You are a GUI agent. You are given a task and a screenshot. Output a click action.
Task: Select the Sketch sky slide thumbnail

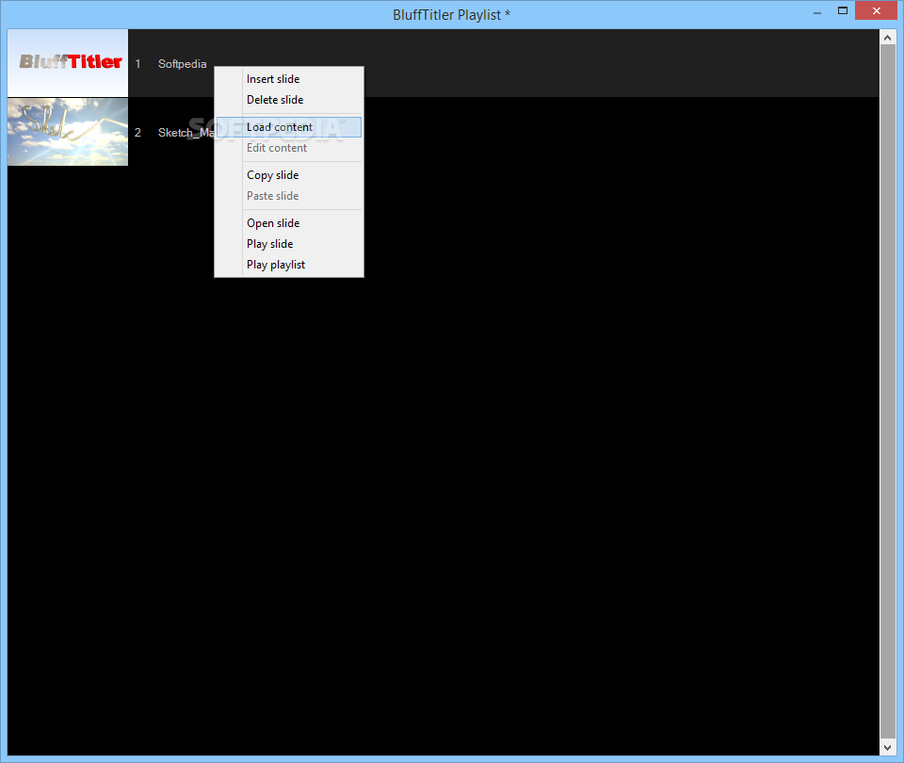(x=68, y=132)
